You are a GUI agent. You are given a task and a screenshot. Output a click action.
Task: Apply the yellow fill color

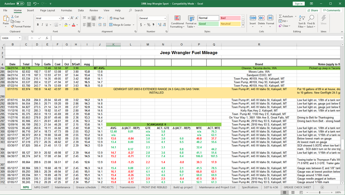click(x=66, y=25)
